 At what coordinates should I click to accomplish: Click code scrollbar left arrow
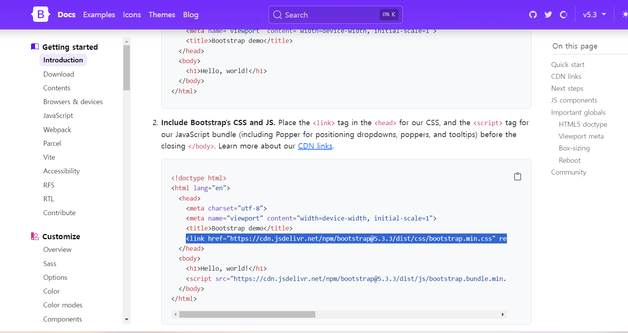tap(175, 315)
